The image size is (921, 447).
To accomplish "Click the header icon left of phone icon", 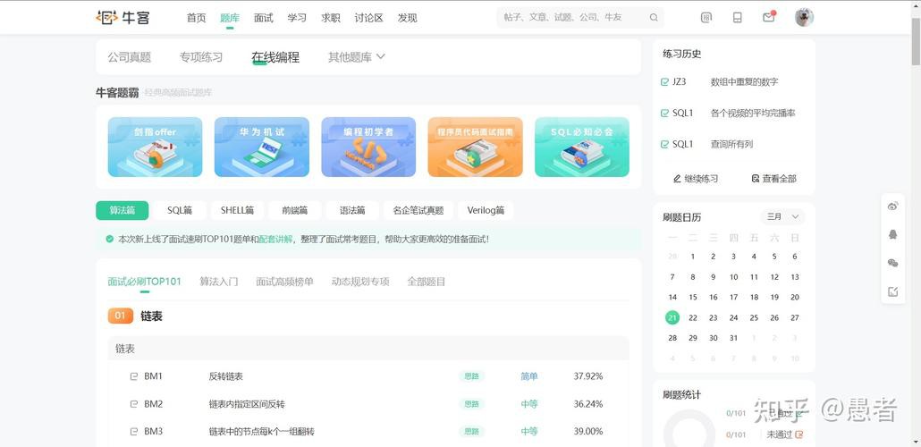I will (706, 18).
